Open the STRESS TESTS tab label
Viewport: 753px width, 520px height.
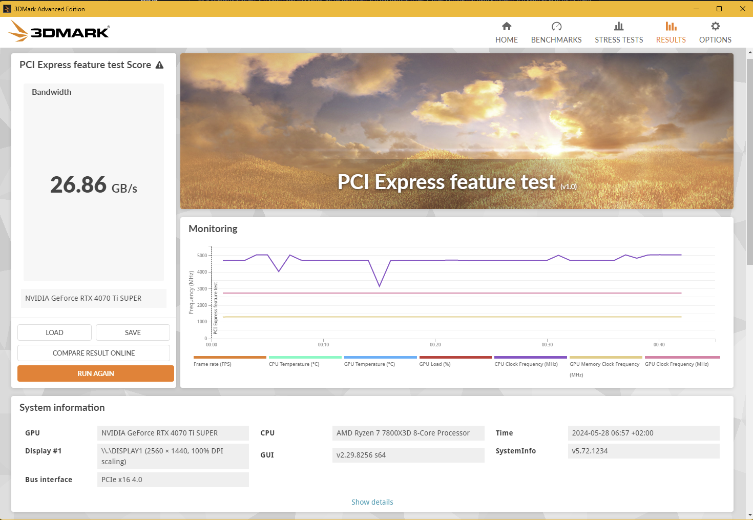(619, 40)
